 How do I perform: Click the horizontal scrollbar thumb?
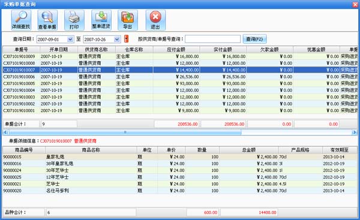[x=125, y=132]
